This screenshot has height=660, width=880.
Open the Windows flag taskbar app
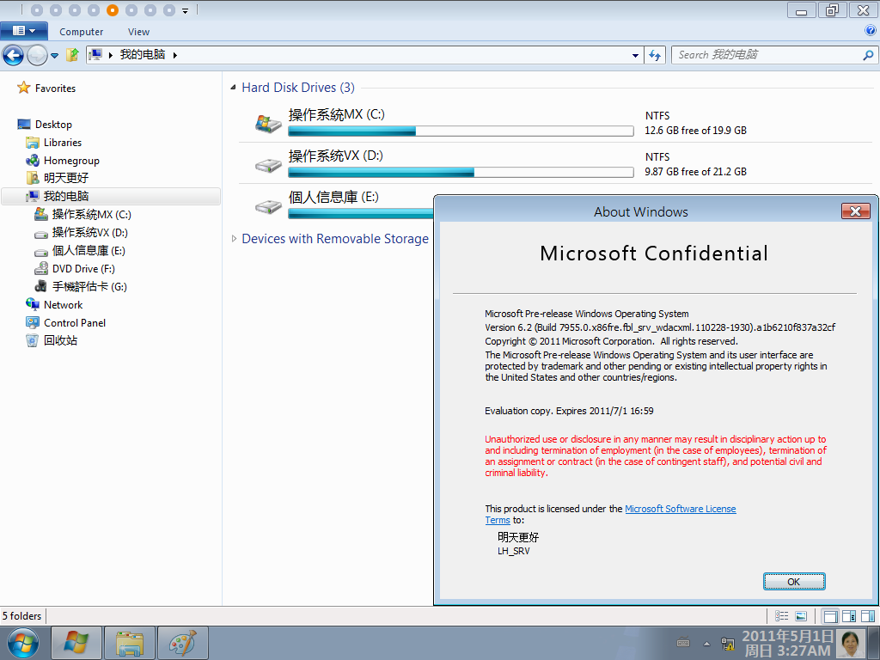[76, 643]
